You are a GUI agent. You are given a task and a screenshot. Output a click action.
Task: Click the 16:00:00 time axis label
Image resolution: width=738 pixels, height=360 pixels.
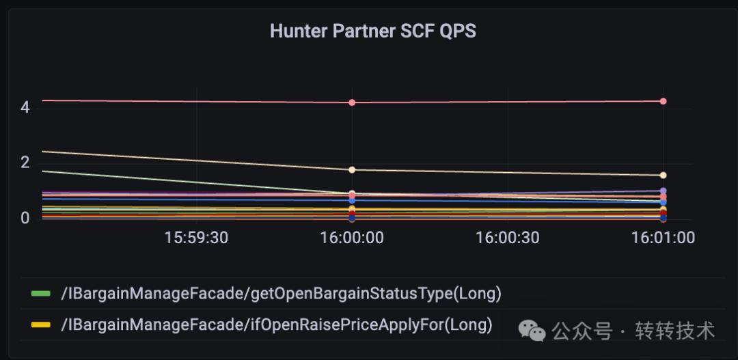coord(352,238)
